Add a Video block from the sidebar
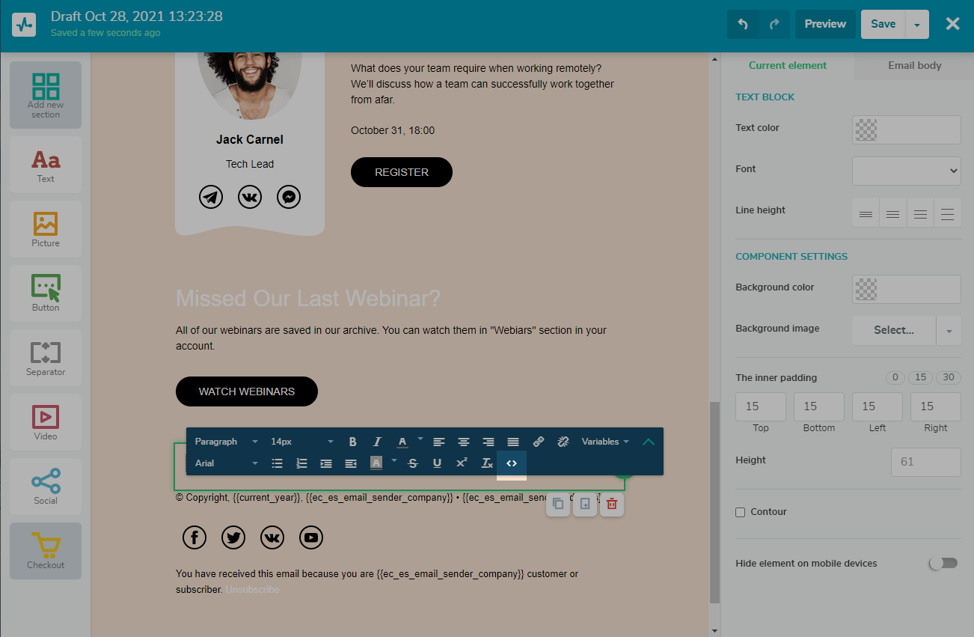The width and height of the screenshot is (974, 637). (46, 422)
